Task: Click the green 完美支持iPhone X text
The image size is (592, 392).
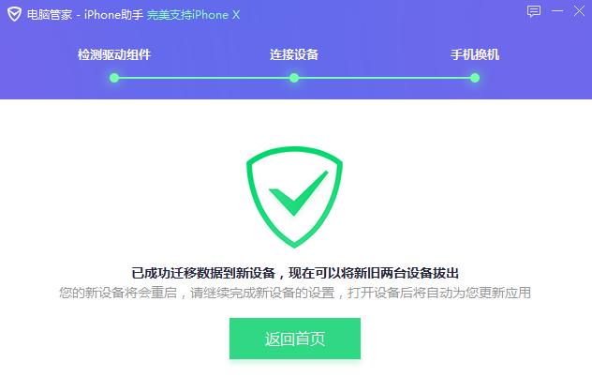Action: pos(193,15)
